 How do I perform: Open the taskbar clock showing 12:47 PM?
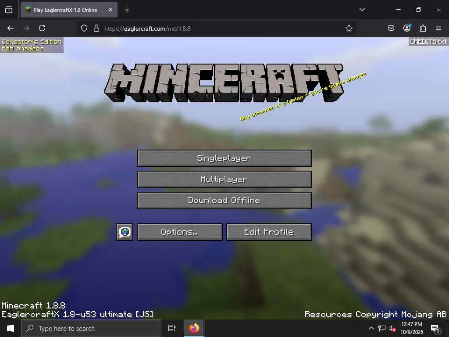411,328
